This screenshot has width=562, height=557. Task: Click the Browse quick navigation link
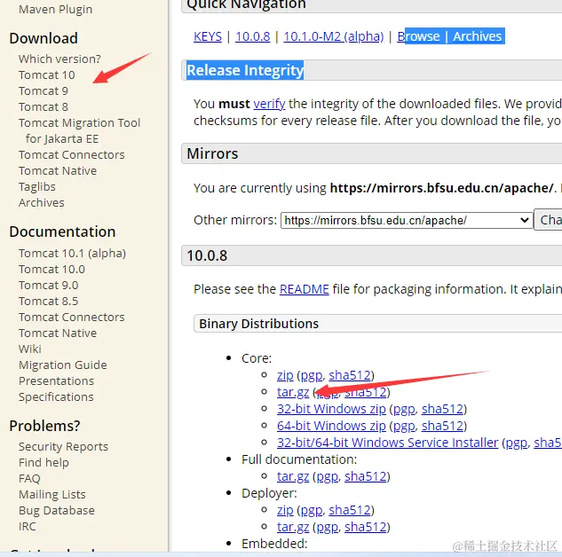pos(418,36)
